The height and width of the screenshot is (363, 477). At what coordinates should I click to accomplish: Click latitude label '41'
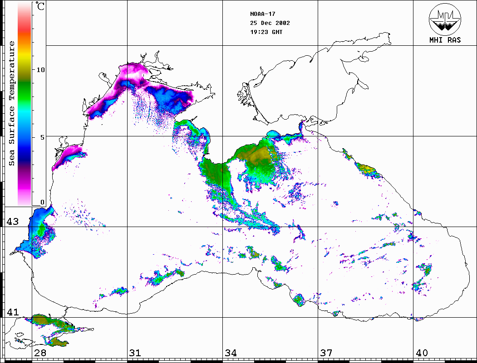pyautogui.click(x=13, y=312)
